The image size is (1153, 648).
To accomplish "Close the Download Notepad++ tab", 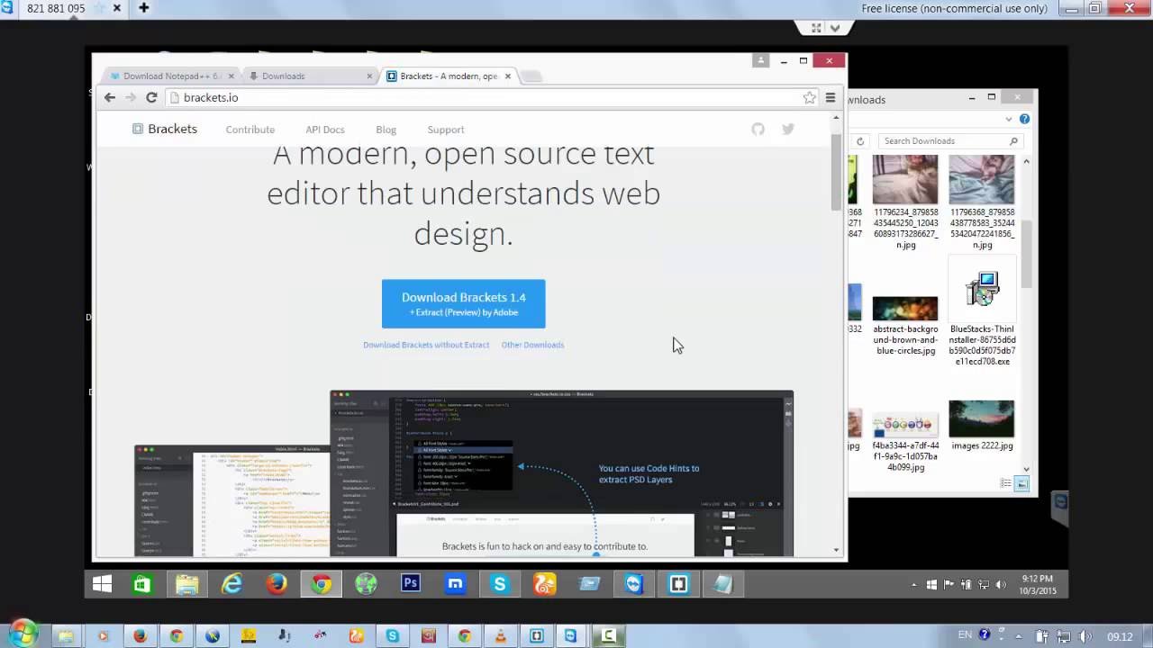I will [x=231, y=76].
